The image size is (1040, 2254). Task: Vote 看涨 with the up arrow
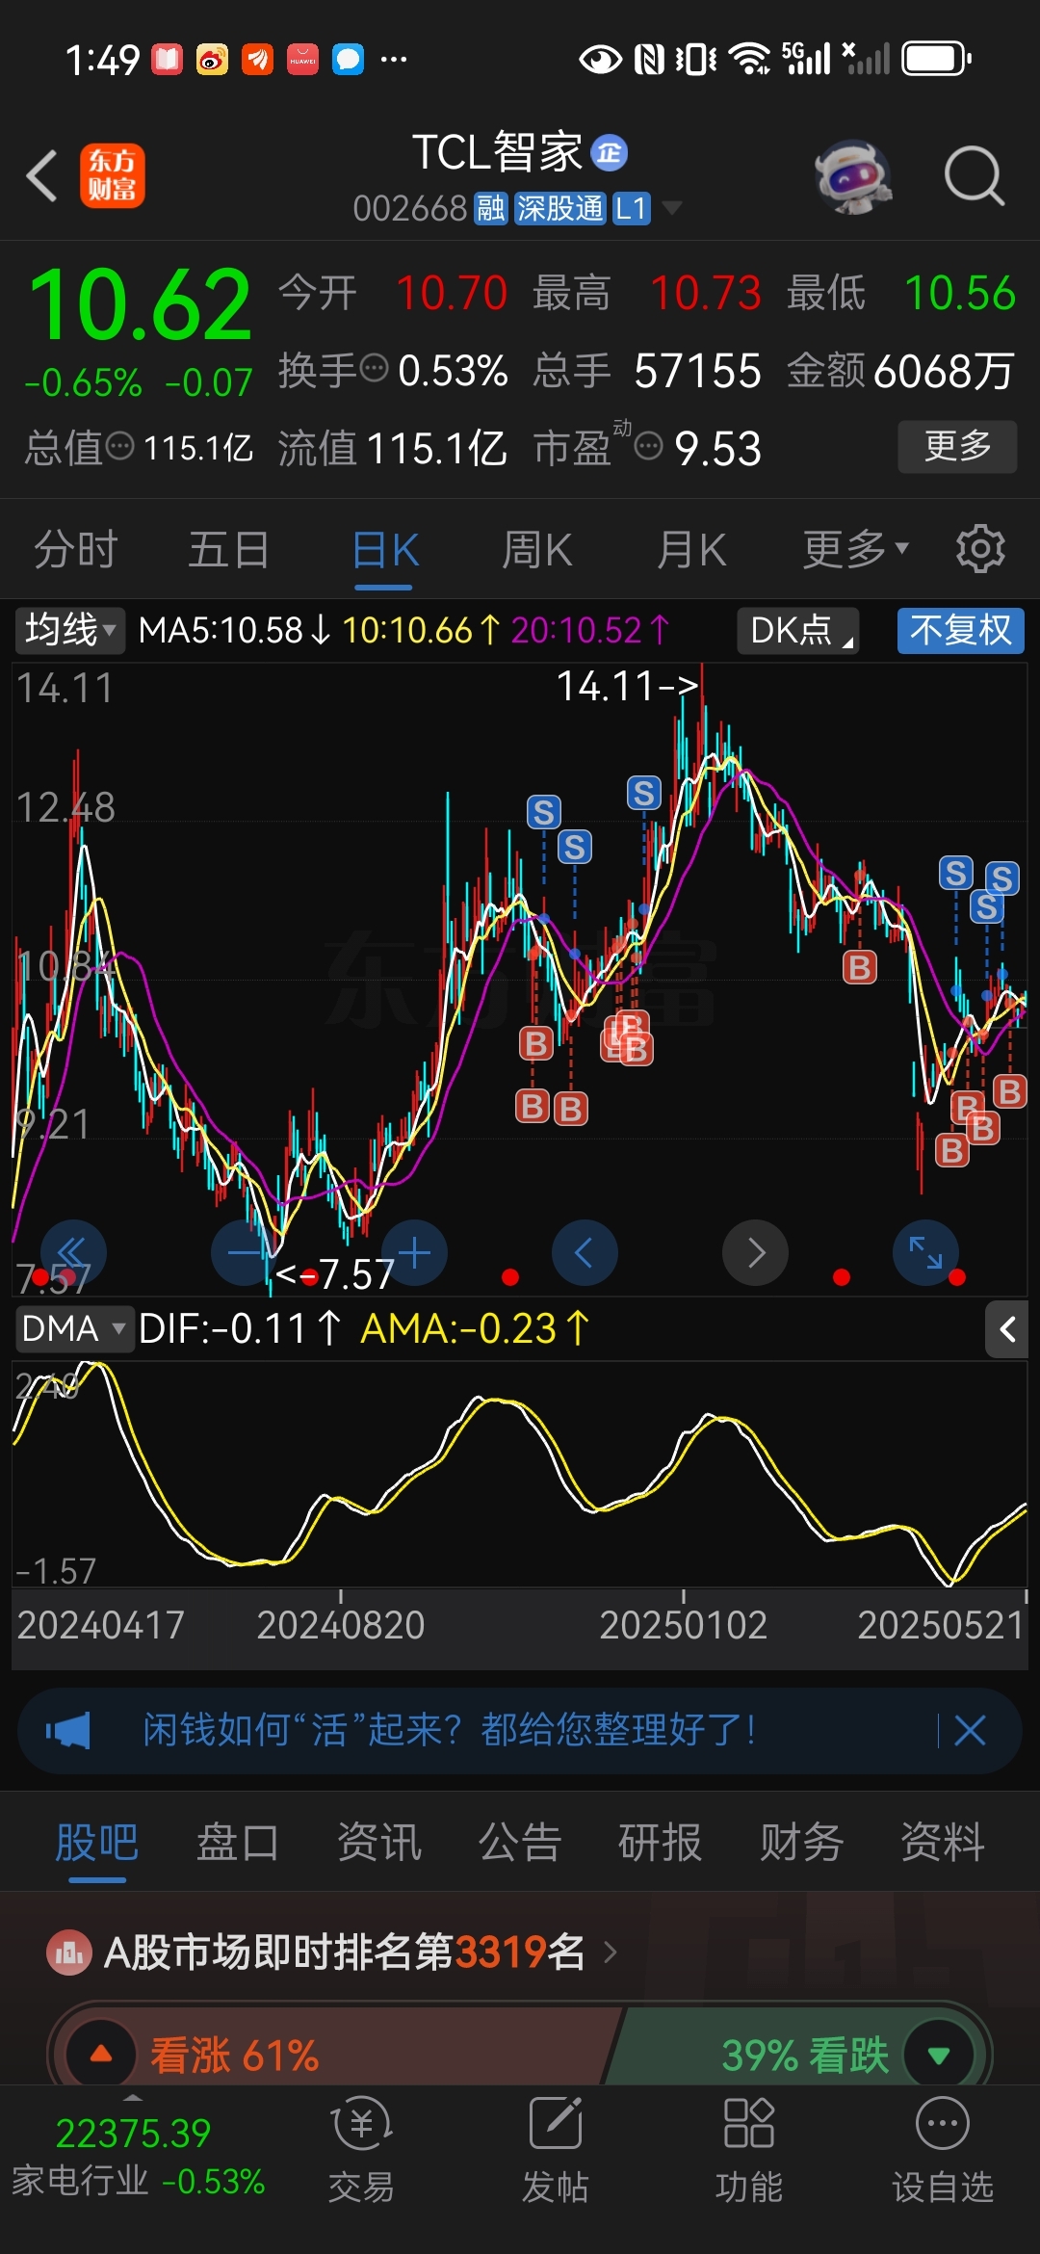100,2055
